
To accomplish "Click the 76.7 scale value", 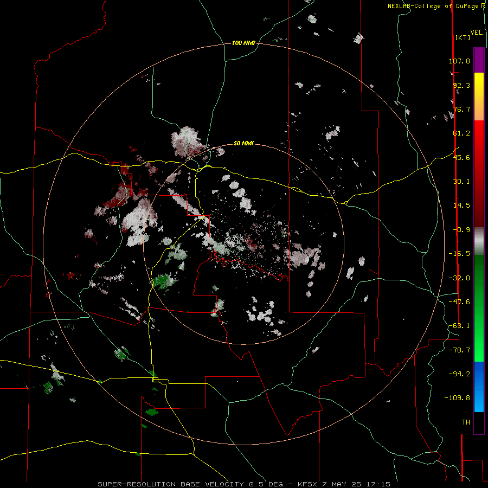I will 461,109.
